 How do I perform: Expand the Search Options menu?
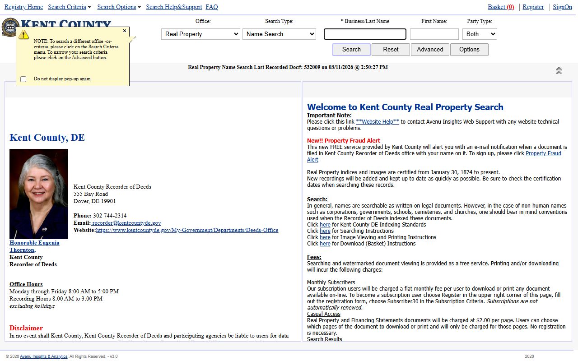point(119,7)
